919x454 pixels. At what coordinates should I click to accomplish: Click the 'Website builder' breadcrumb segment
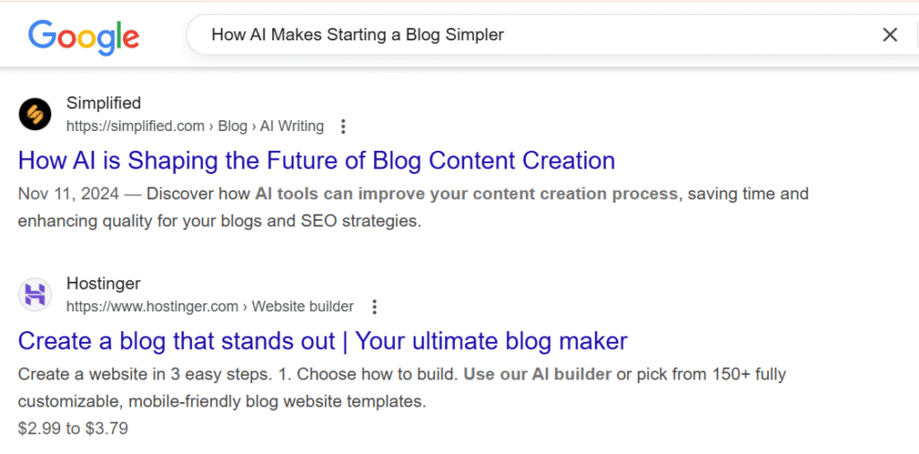coord(302,307)
